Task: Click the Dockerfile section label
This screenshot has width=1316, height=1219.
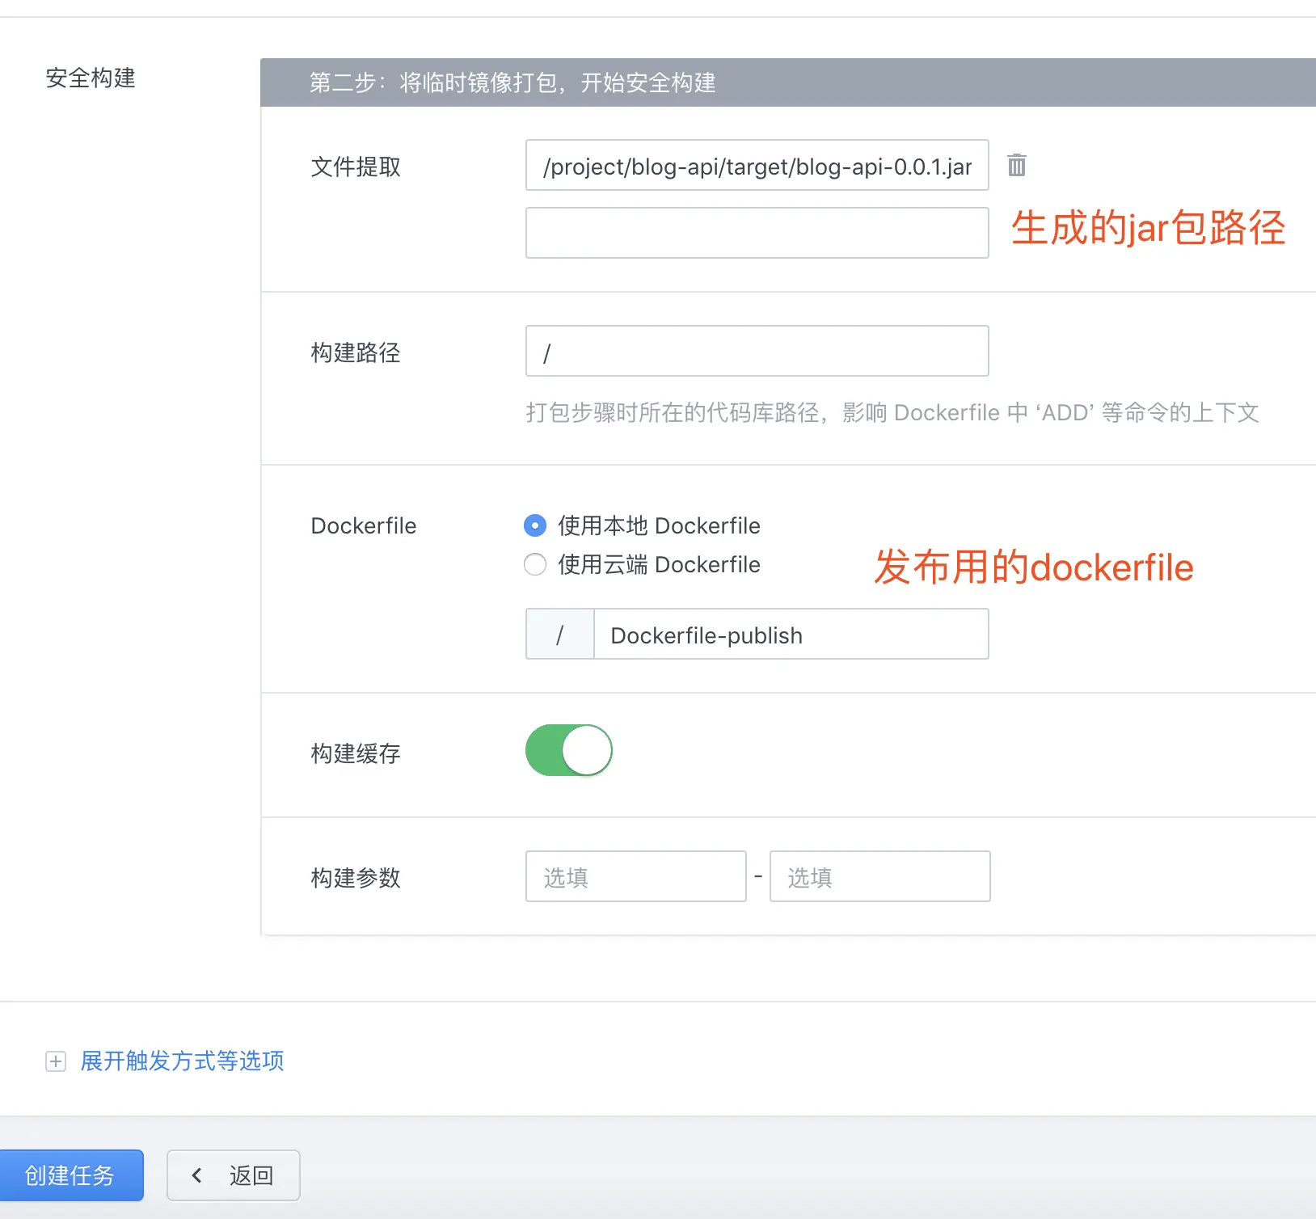Action: pyautogui.click(x=363, y=525)
